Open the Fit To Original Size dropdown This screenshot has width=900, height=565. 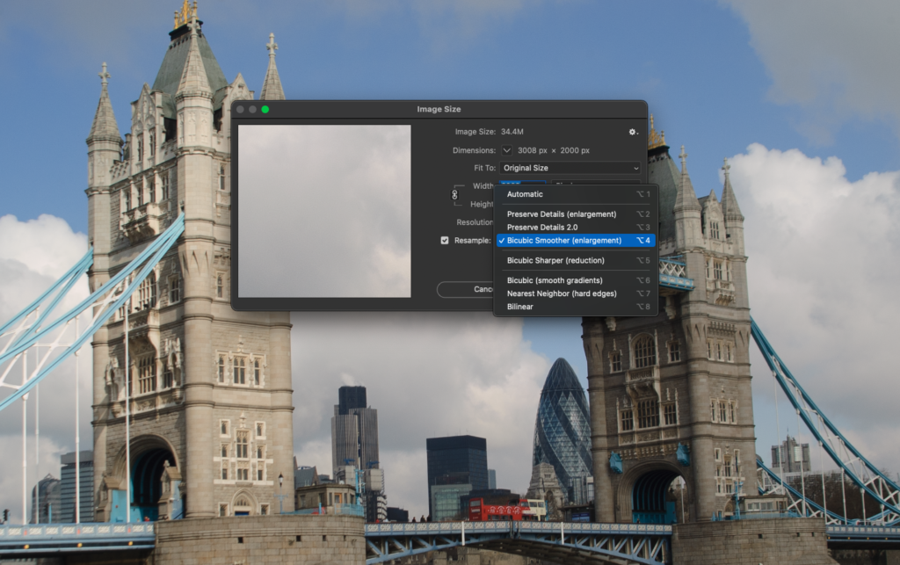pyautogui.click(x=570, y=168)
